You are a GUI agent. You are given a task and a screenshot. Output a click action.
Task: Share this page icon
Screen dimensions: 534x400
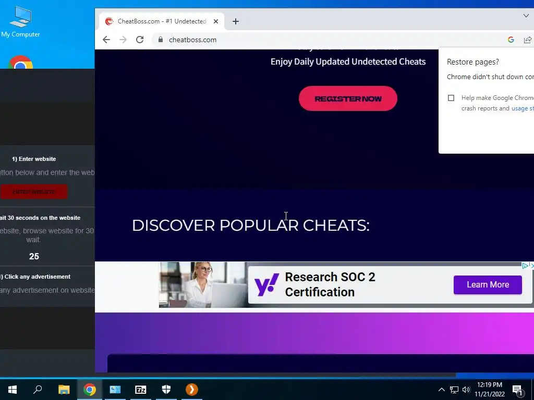(527, 40)
